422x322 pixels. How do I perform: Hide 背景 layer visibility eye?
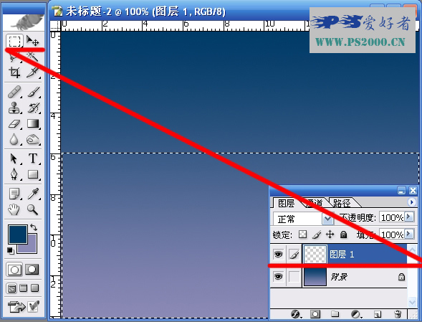(278, 277)
